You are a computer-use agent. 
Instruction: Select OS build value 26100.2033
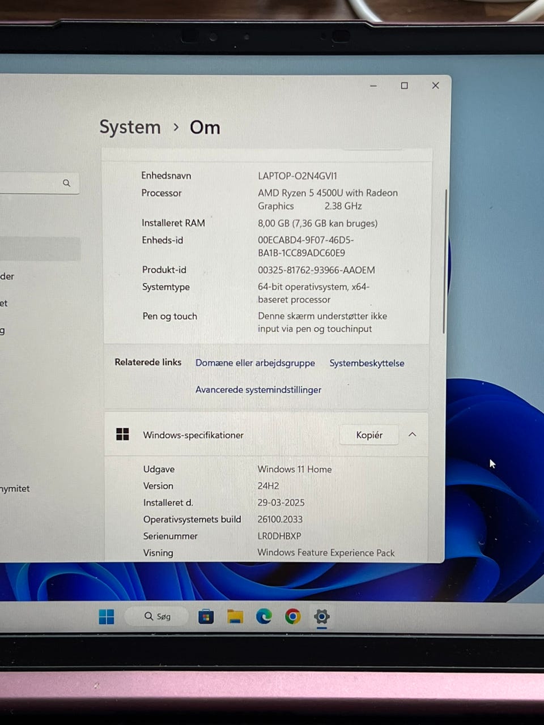[280, 519]
